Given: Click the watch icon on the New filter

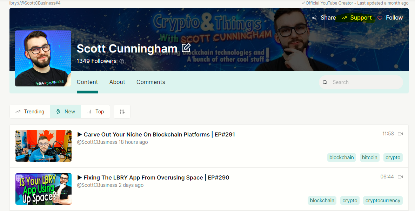Looking at the screenshot, I should click(58, 112).
